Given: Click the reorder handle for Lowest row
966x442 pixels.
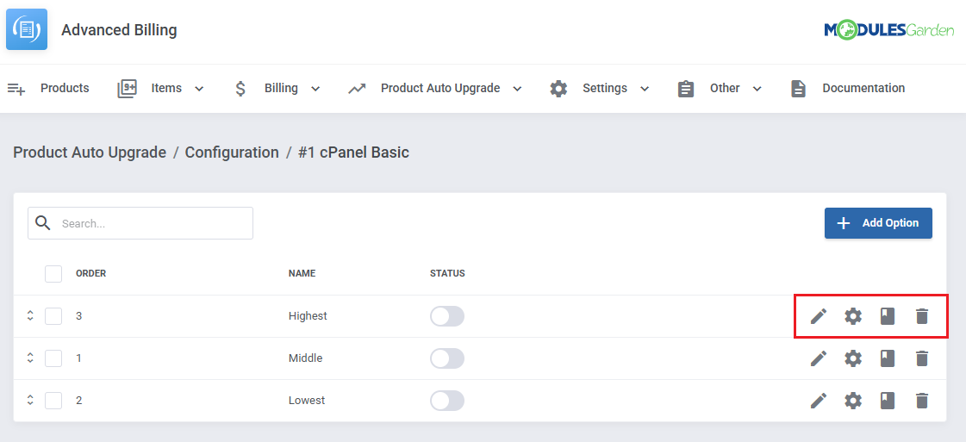Looking at the screenshot, I should point(29,400).
